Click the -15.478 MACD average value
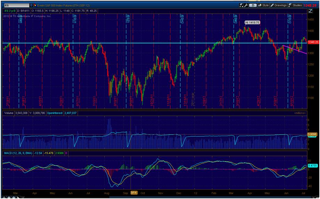320x199 pixels. (x=48, y=153)
